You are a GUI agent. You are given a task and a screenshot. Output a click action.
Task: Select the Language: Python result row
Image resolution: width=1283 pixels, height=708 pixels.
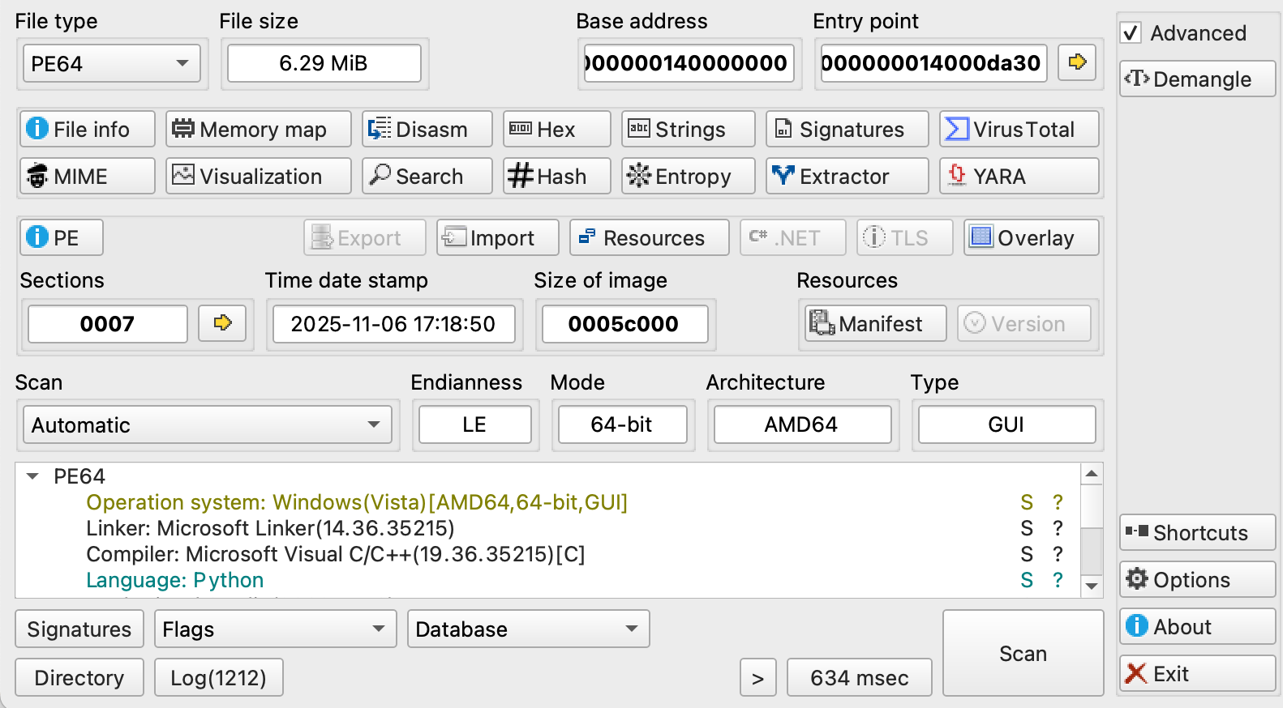(x=175, y=580)
